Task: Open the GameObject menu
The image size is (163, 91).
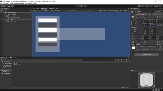Action: pos(13,3)
